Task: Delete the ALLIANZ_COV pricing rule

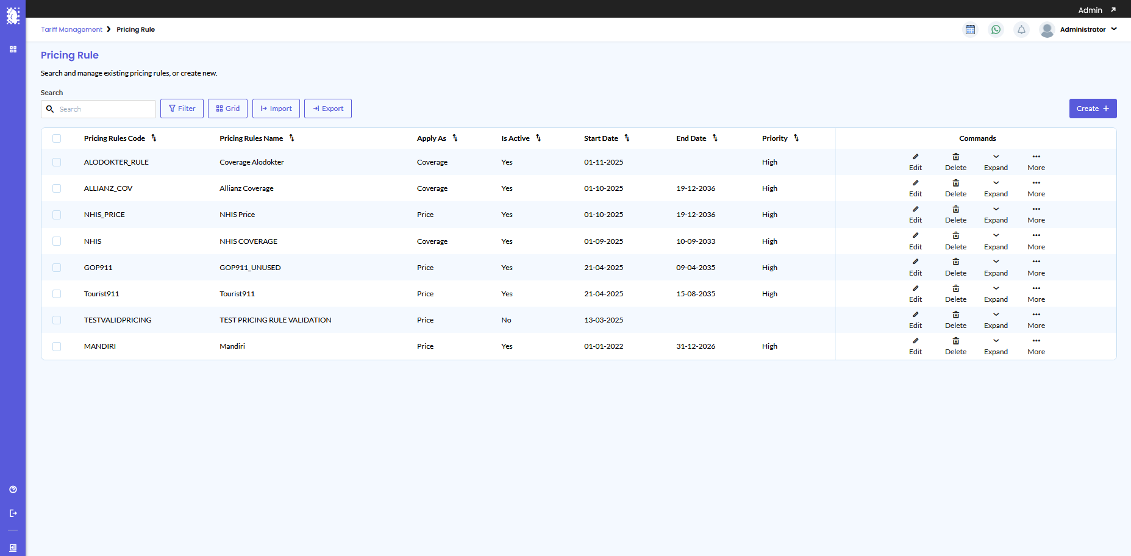Action: [955, 188]
